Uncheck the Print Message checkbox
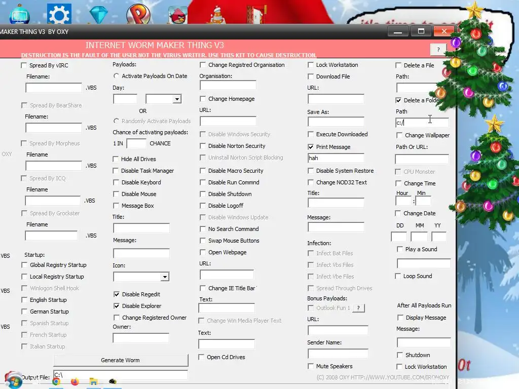Screen dimensions: 519x389 (311, 147)
